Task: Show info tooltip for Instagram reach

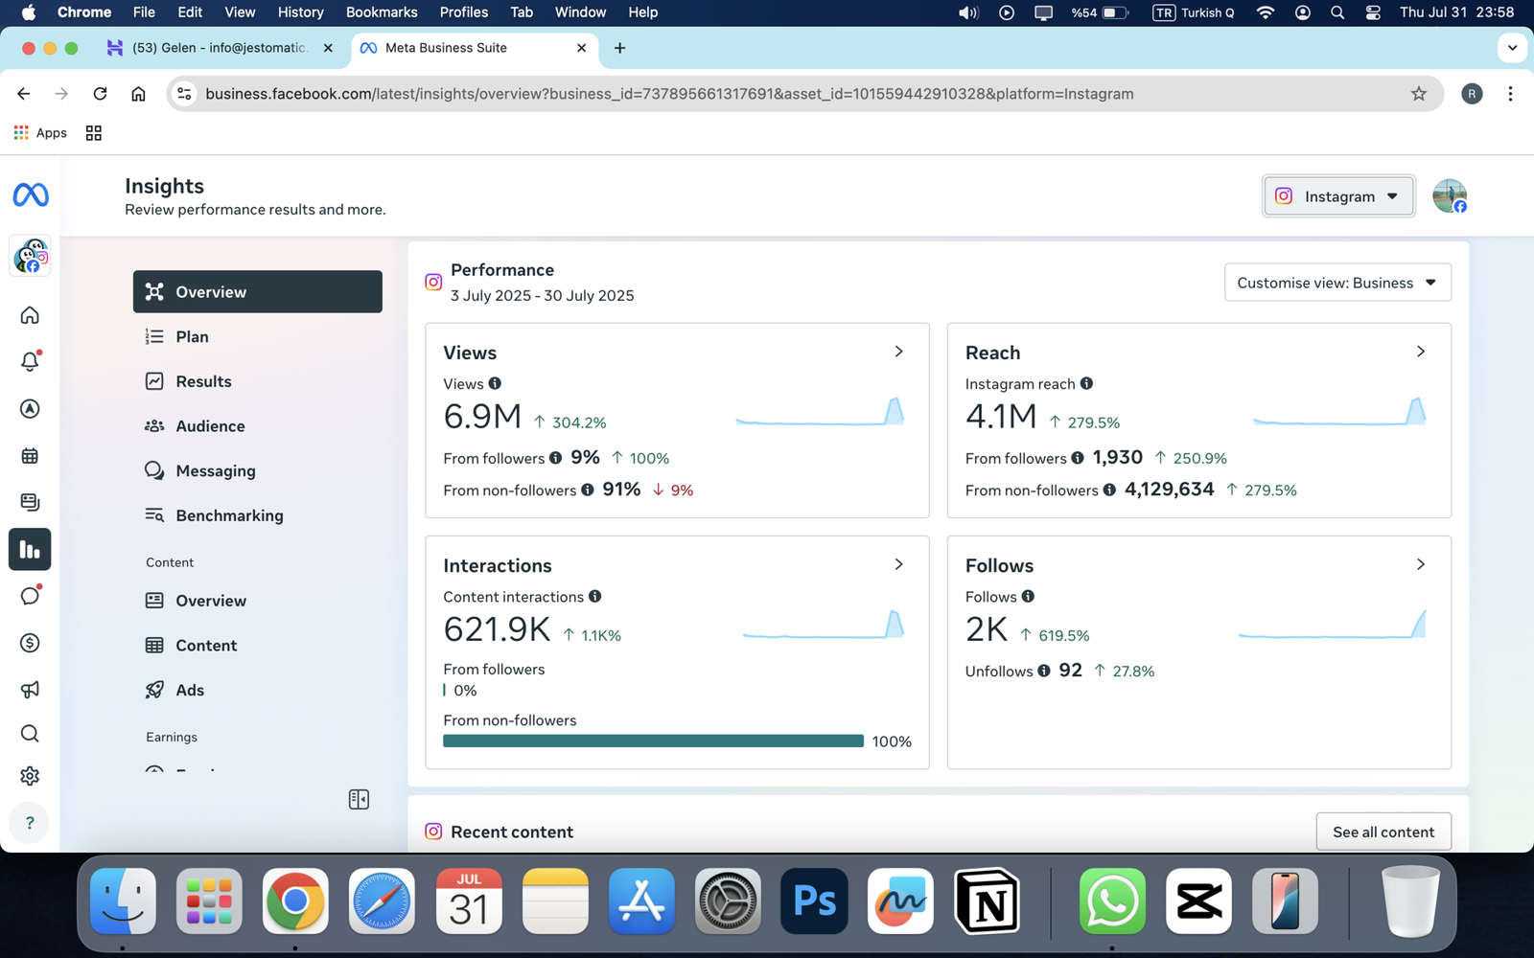Action: point(1086,383)
